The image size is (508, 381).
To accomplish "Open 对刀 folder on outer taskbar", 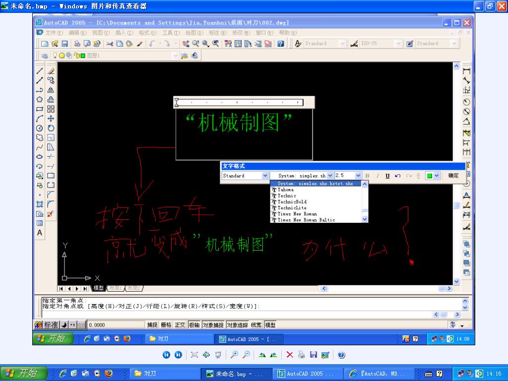I will pyautogui.click(x=165, y=374).
